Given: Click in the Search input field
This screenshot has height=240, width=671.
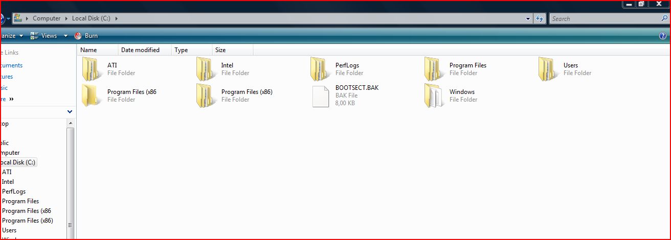Looking at the screenshot, I should [x=605, y=18].
